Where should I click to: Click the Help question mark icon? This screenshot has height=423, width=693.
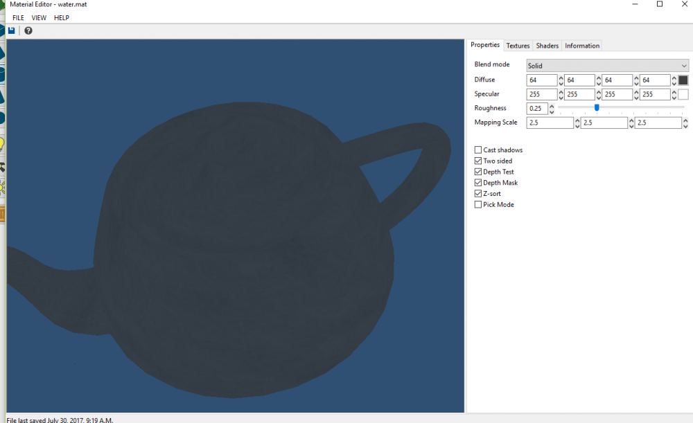(27, 30)
